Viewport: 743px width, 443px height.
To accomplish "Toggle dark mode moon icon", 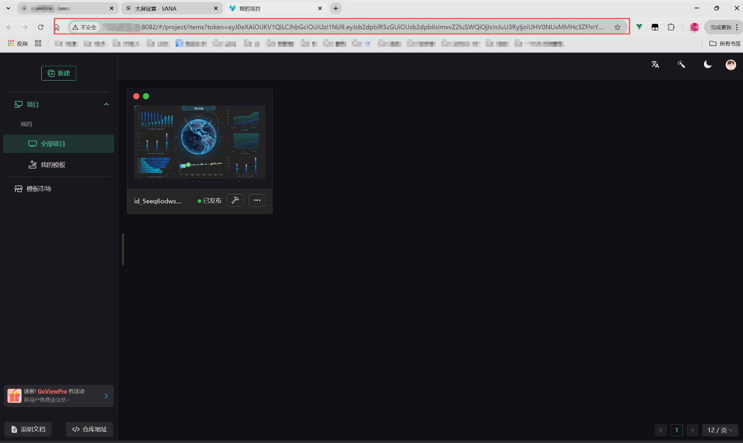I will [x=708, y=65].
